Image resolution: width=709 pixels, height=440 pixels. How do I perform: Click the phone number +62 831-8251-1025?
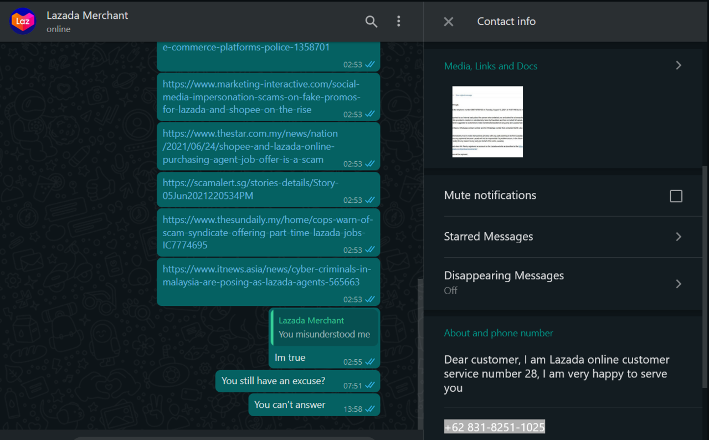495,427
